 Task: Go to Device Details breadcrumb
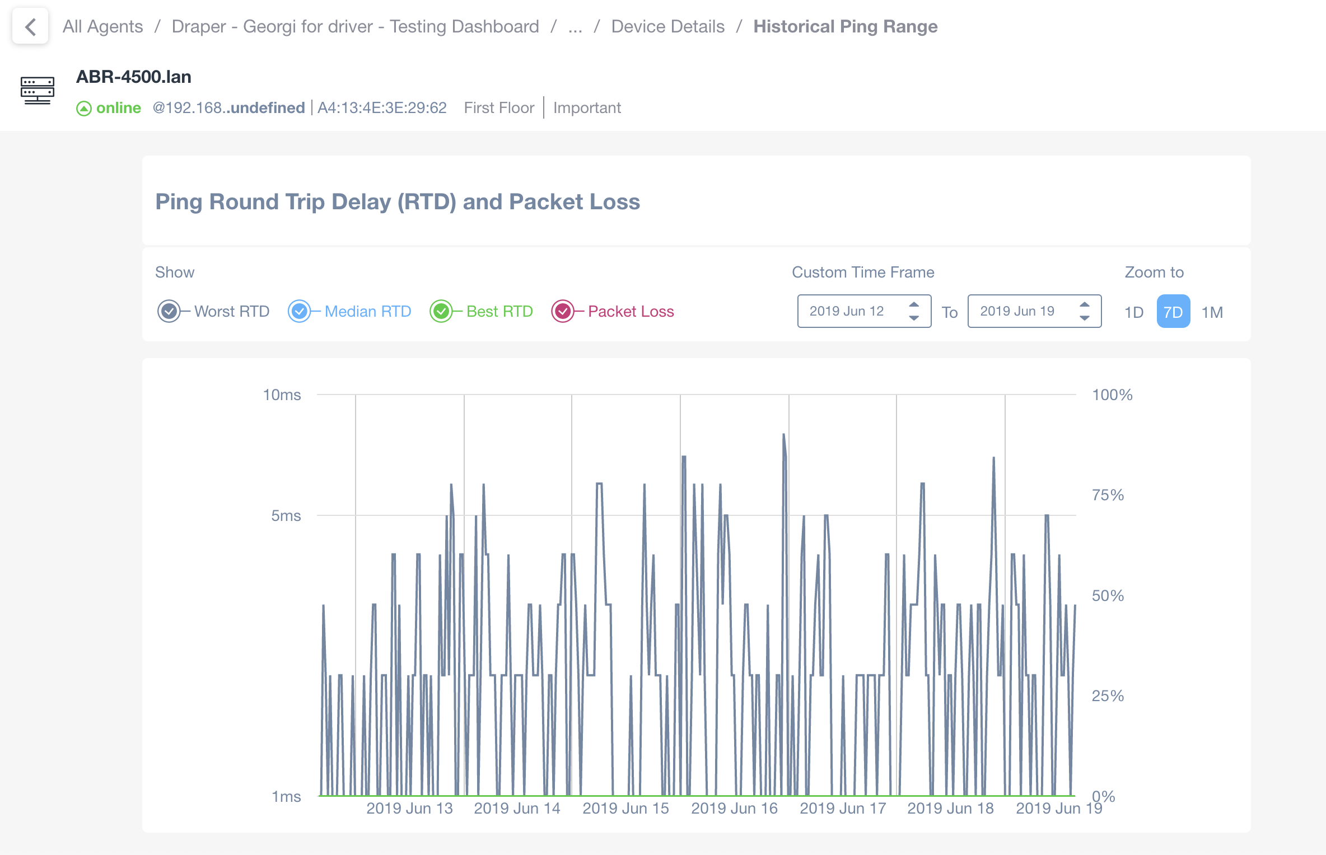[x=667, y=26]
